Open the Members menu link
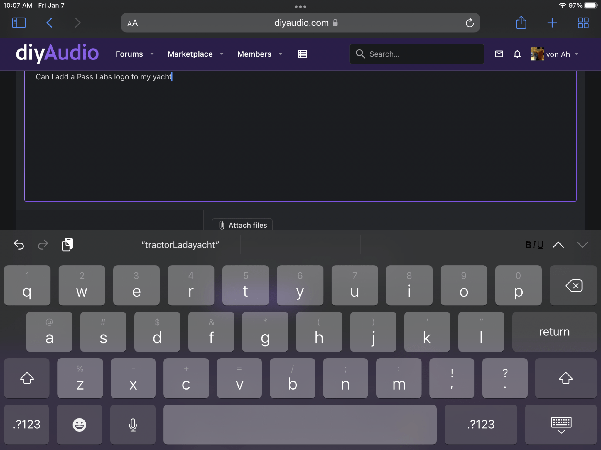The width and height of the screenshot is (601, 450). tap(254, 54)
